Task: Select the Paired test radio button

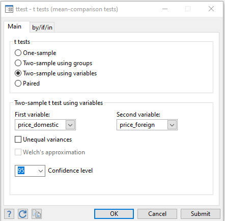Action: tap(18, 84)
